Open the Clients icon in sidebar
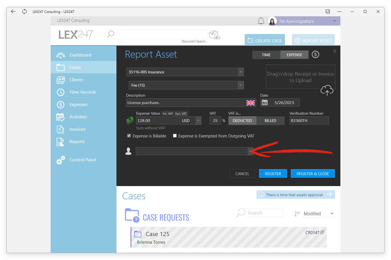This screenshot has height=260, width=391. pyautogui.click(x=60, y=80)
